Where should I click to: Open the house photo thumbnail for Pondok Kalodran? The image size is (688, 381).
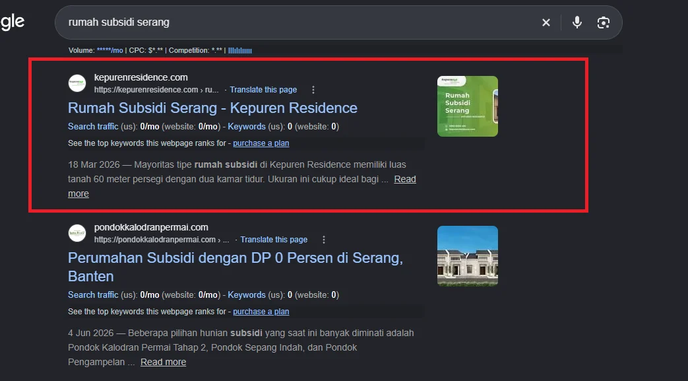468,256
